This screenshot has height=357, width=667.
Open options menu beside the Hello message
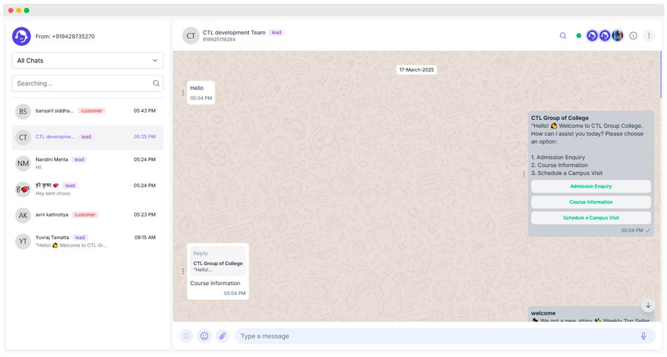(183, 93)
